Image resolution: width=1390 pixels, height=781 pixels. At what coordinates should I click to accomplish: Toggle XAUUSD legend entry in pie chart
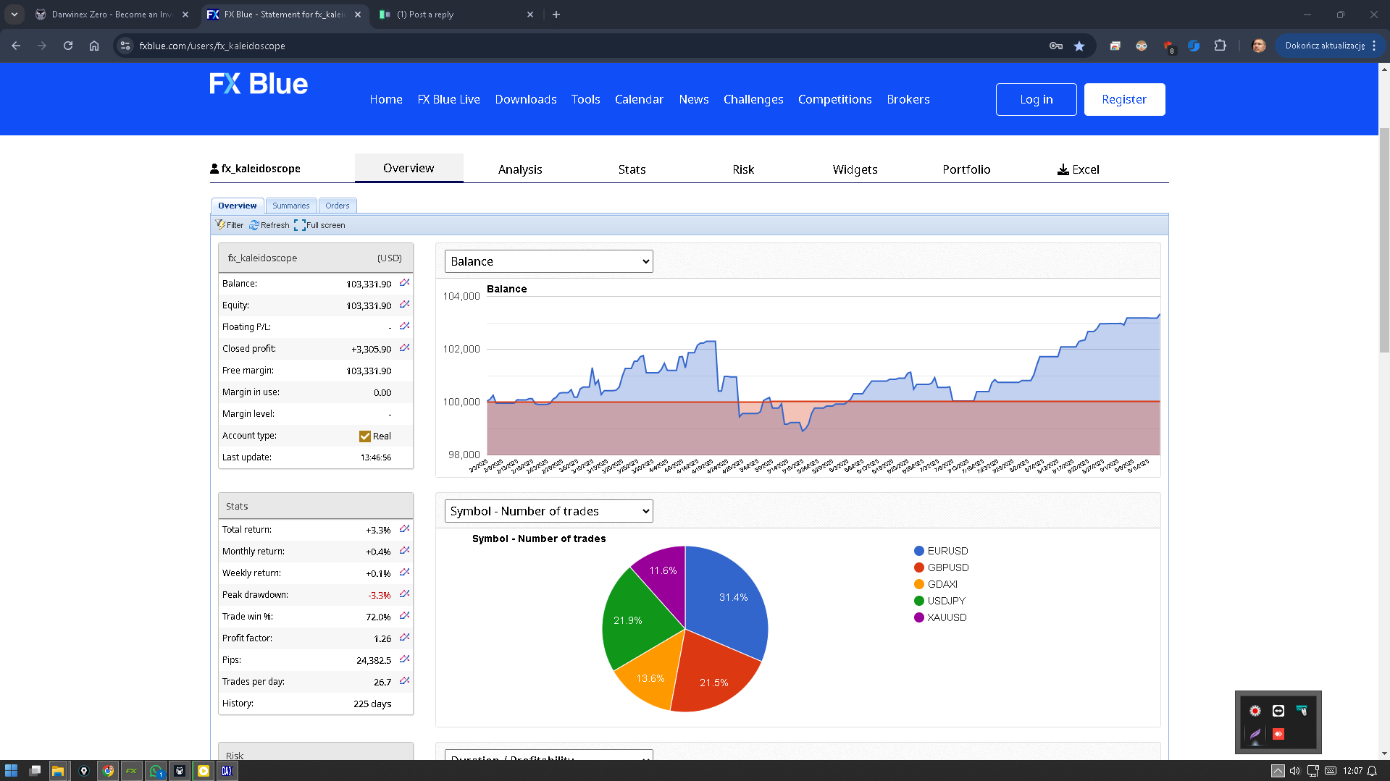click(940, 617)
